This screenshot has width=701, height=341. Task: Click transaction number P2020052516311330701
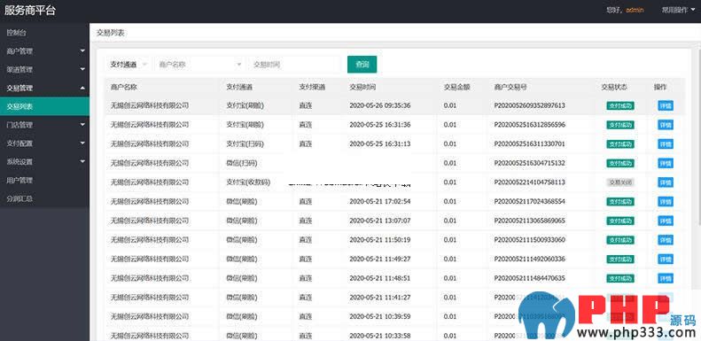coord(530,143)
